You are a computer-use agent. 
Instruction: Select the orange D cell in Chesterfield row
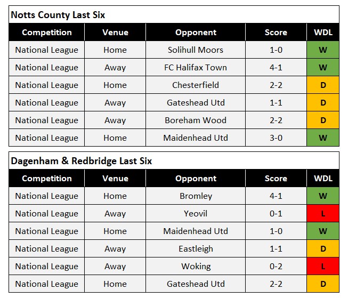pos(323,85)
